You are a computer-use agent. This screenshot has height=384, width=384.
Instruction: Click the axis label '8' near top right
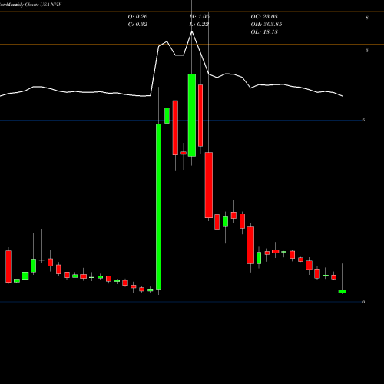pos(367,18)
